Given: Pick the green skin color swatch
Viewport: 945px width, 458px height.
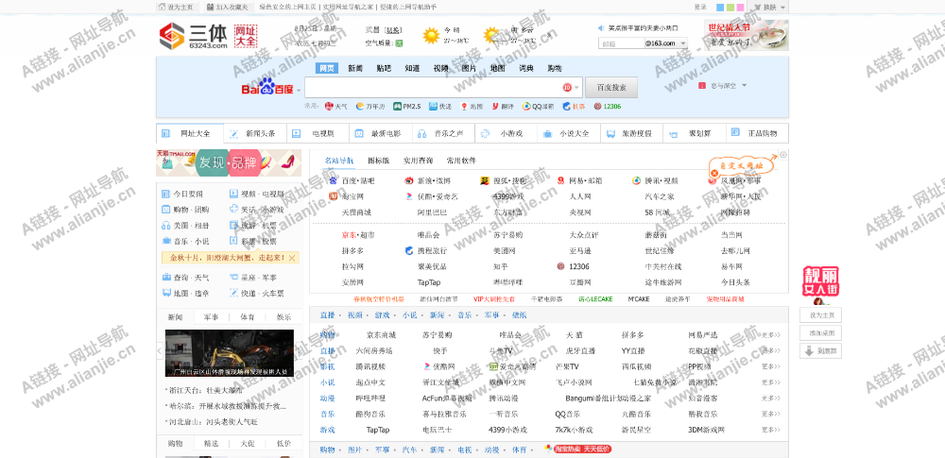Looking at the screenshot, I should coord(728,7).
